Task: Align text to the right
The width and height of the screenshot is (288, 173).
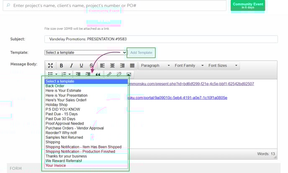Action: 122,66
